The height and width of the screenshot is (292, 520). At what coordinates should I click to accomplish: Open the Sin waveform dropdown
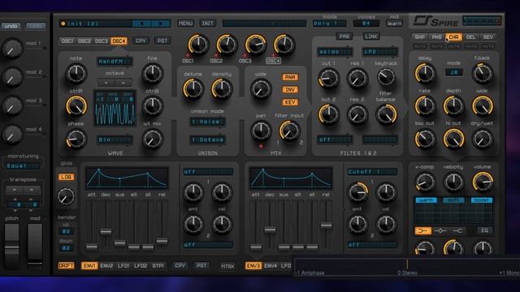[115, 140]
